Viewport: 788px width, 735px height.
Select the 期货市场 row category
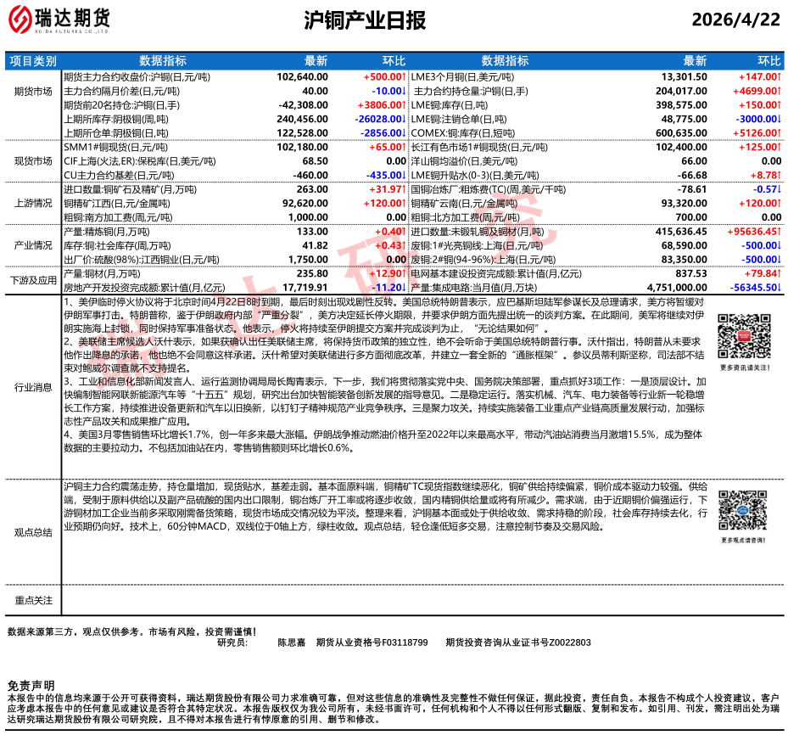33,91
